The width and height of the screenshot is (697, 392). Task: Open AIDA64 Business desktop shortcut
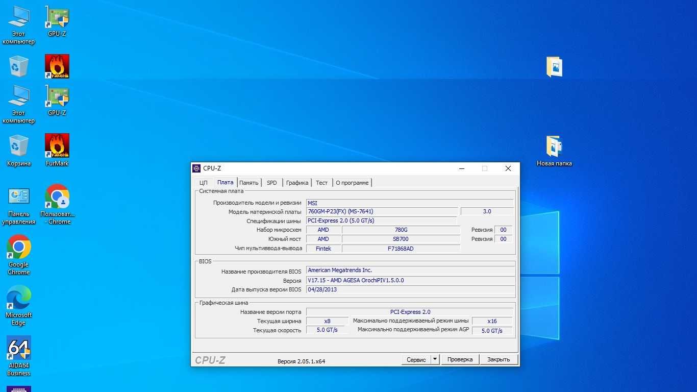tap(19, 356)
